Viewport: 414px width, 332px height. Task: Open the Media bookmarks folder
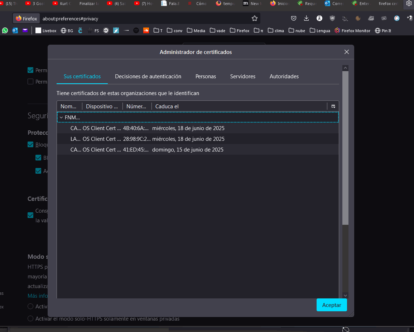[x=196, y=31]
